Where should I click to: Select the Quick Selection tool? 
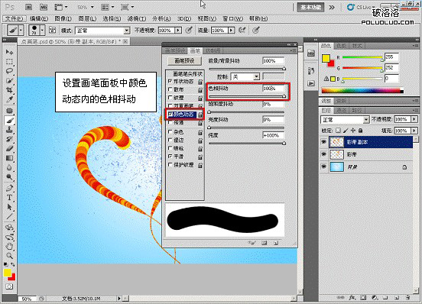click(x=9, y=80)
